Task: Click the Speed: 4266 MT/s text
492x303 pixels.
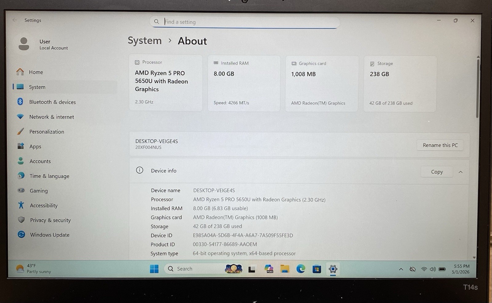Action: (x=231, y=103)
